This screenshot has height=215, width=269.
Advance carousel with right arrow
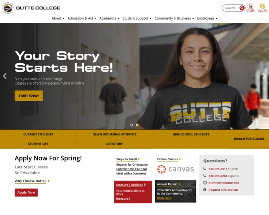coord(265,76)
